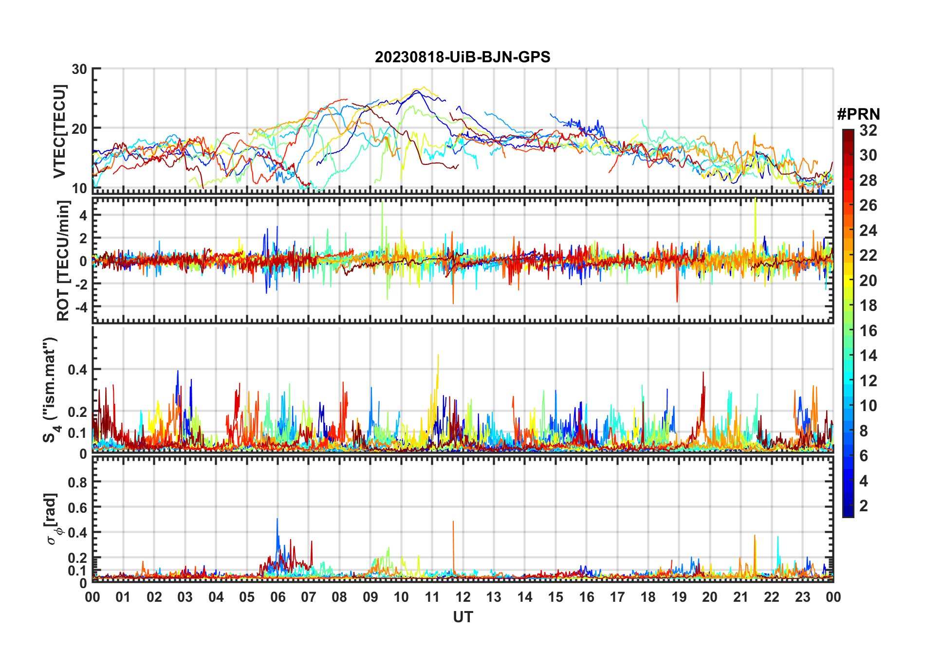Click the dark red colorbar top near 32
Image resolution: width=926 pixels, height=647 pixels.
[x=848, y=132]
